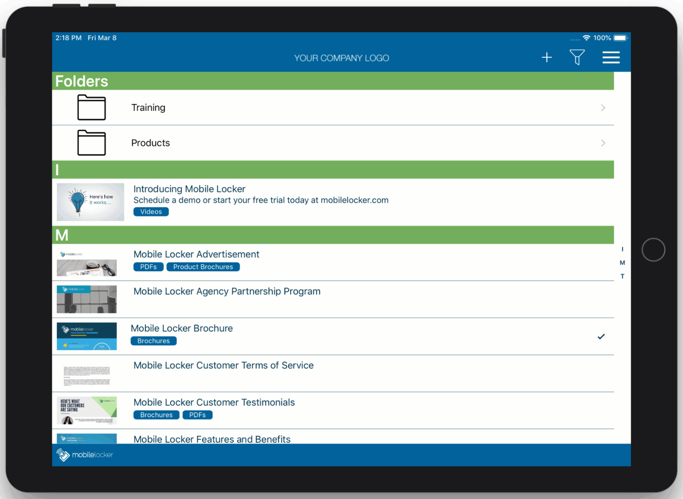Viewport: 683px width, 499px height.
Task: Tap the iPad home button
Action: (653, 250)
